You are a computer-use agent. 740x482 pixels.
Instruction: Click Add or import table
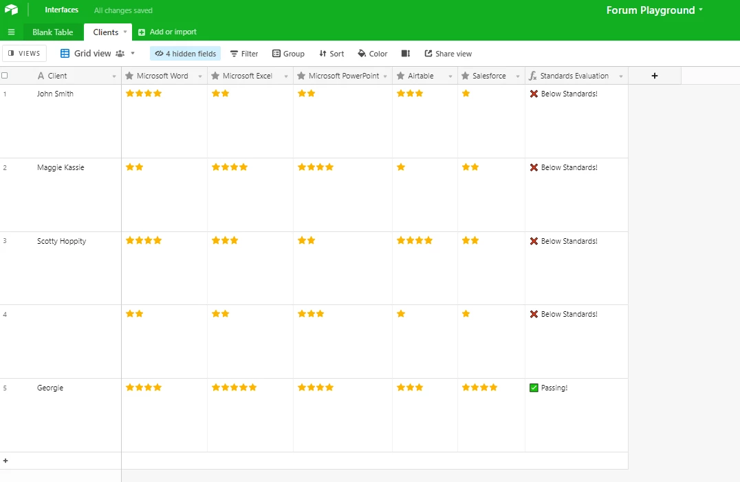coord(168,32)
